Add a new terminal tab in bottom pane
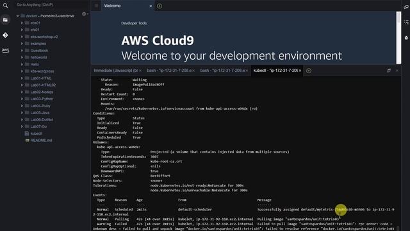Image resolution: width=410 pixels, height=231 pixels. (309, 71)
